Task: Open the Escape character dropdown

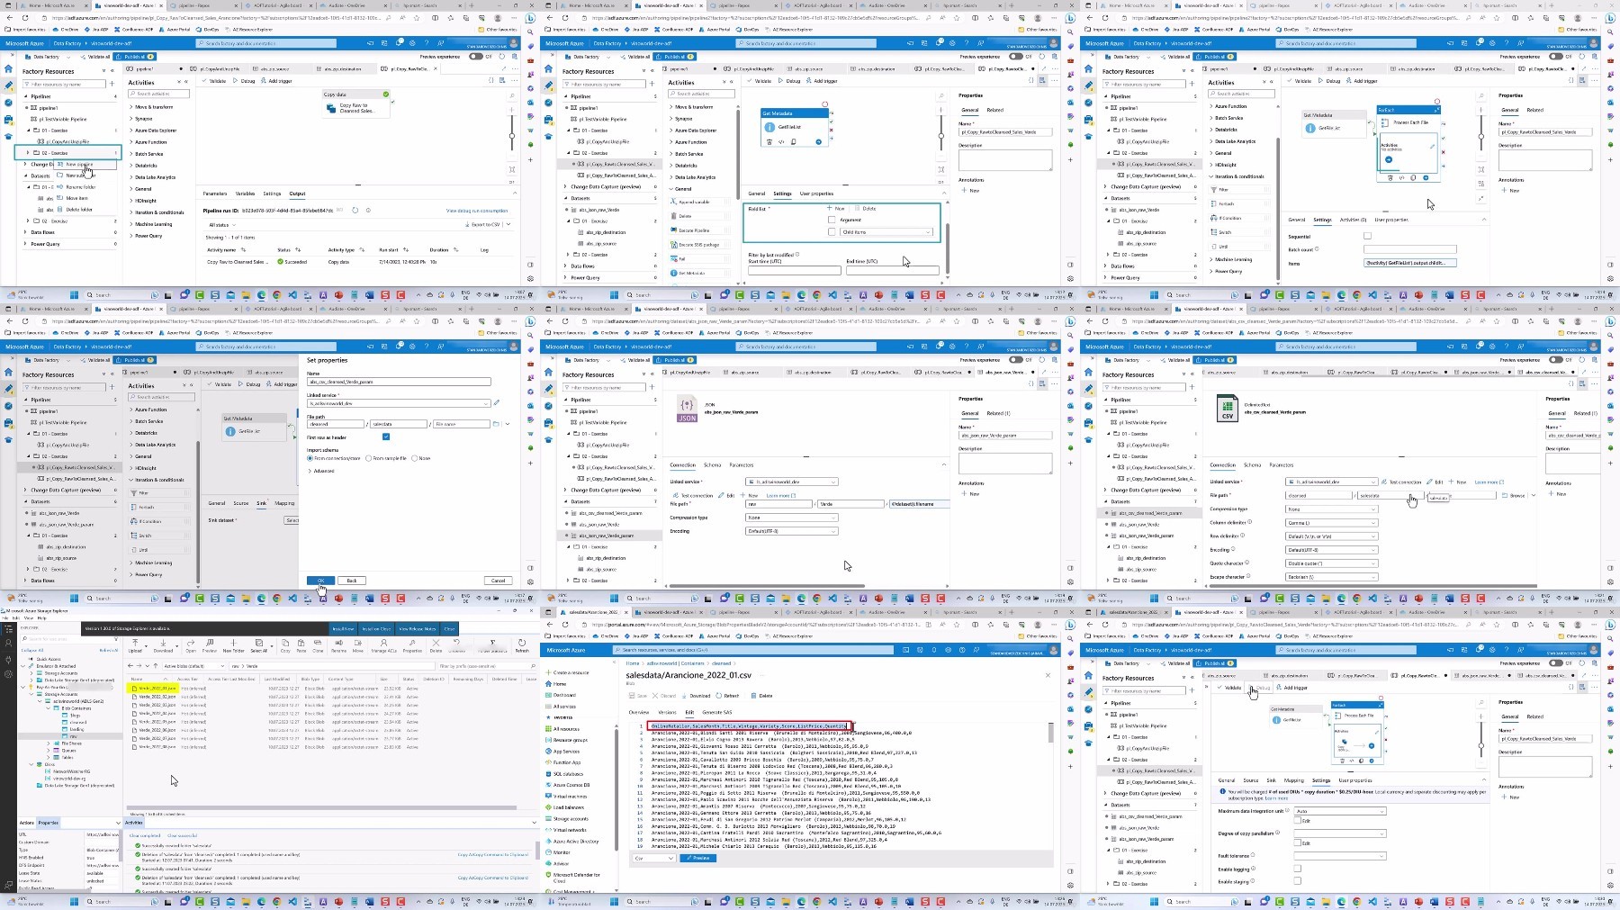Action: [1332, 577]
